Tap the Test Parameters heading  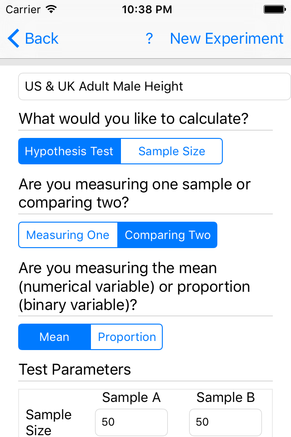coord(74,370)
